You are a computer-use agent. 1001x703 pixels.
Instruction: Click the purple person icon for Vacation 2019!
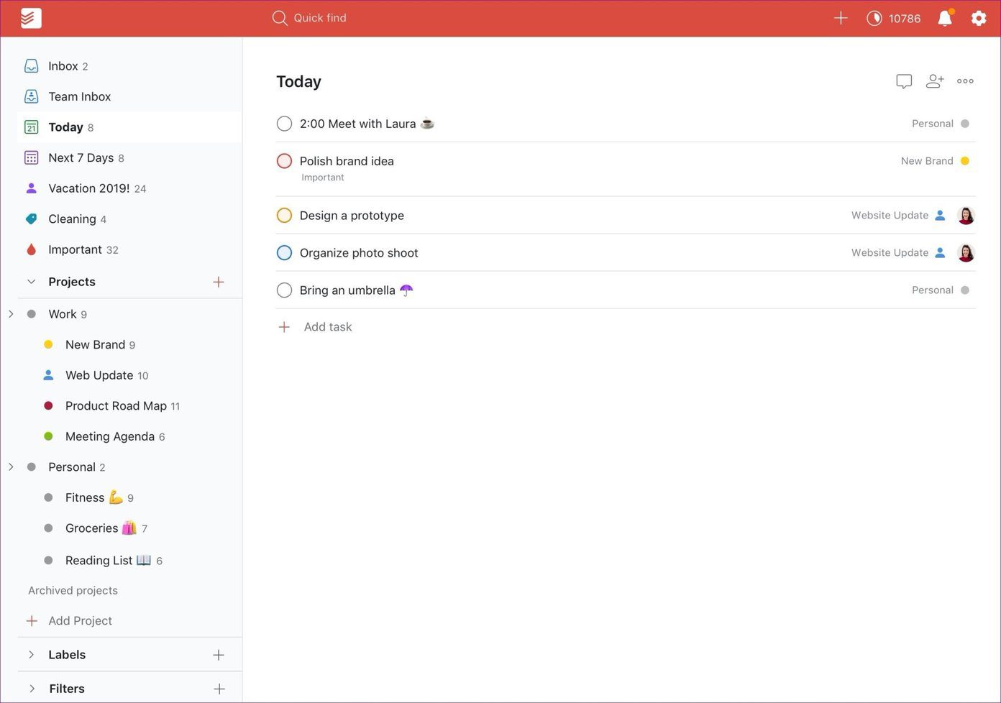click(32, 188)
